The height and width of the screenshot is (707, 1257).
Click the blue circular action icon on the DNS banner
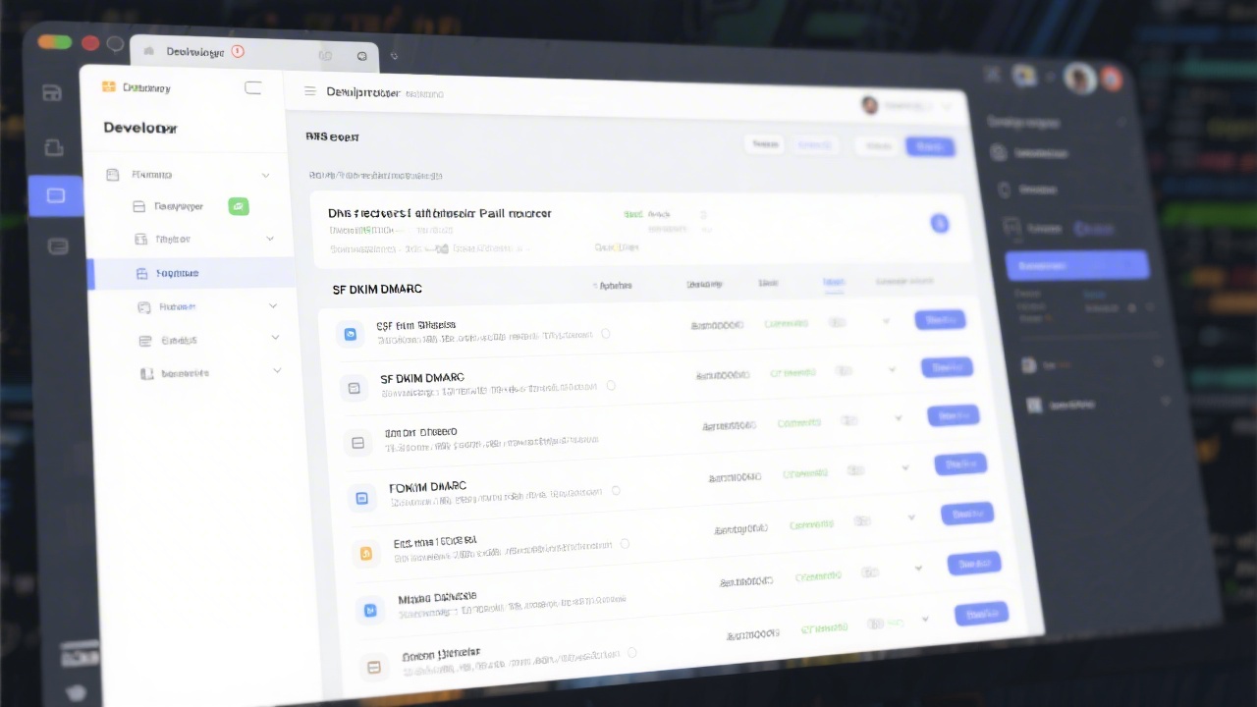tap(940, 224)
